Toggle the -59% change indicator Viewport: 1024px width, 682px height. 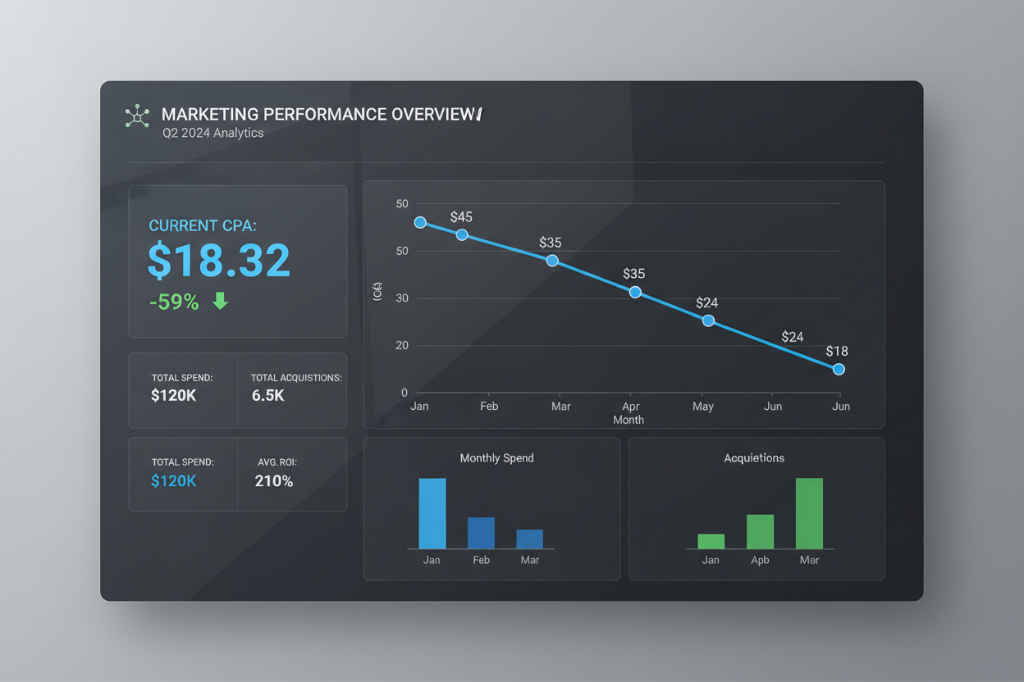(174, 302)
